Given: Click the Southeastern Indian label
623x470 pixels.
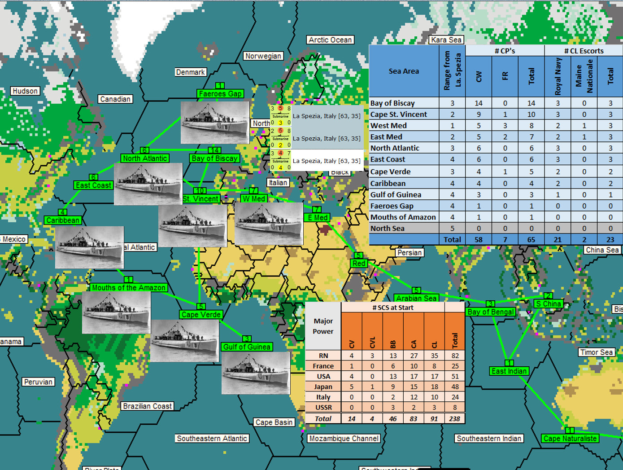Looking at the screenshot, I should (489, 439).
